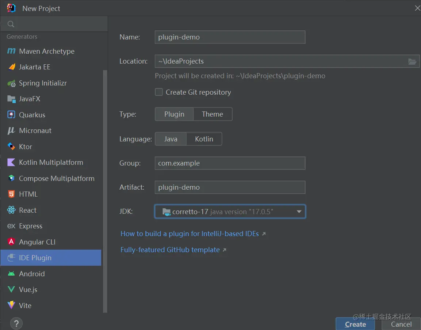This screenshot has height=330, width=421.
Task: Click the Cancel button
Action: [401, 324]
